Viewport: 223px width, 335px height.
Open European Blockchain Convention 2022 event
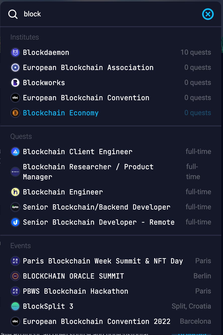coord(111,321)
